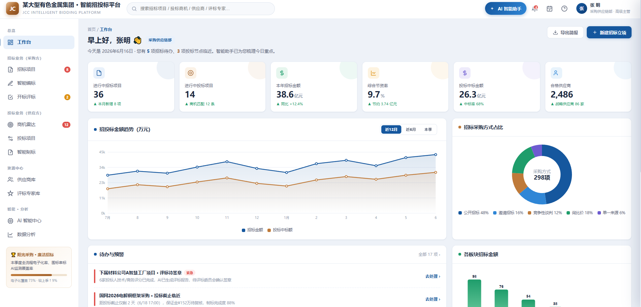Click the 12 badge on 商机雷达

tap(66, 125)
